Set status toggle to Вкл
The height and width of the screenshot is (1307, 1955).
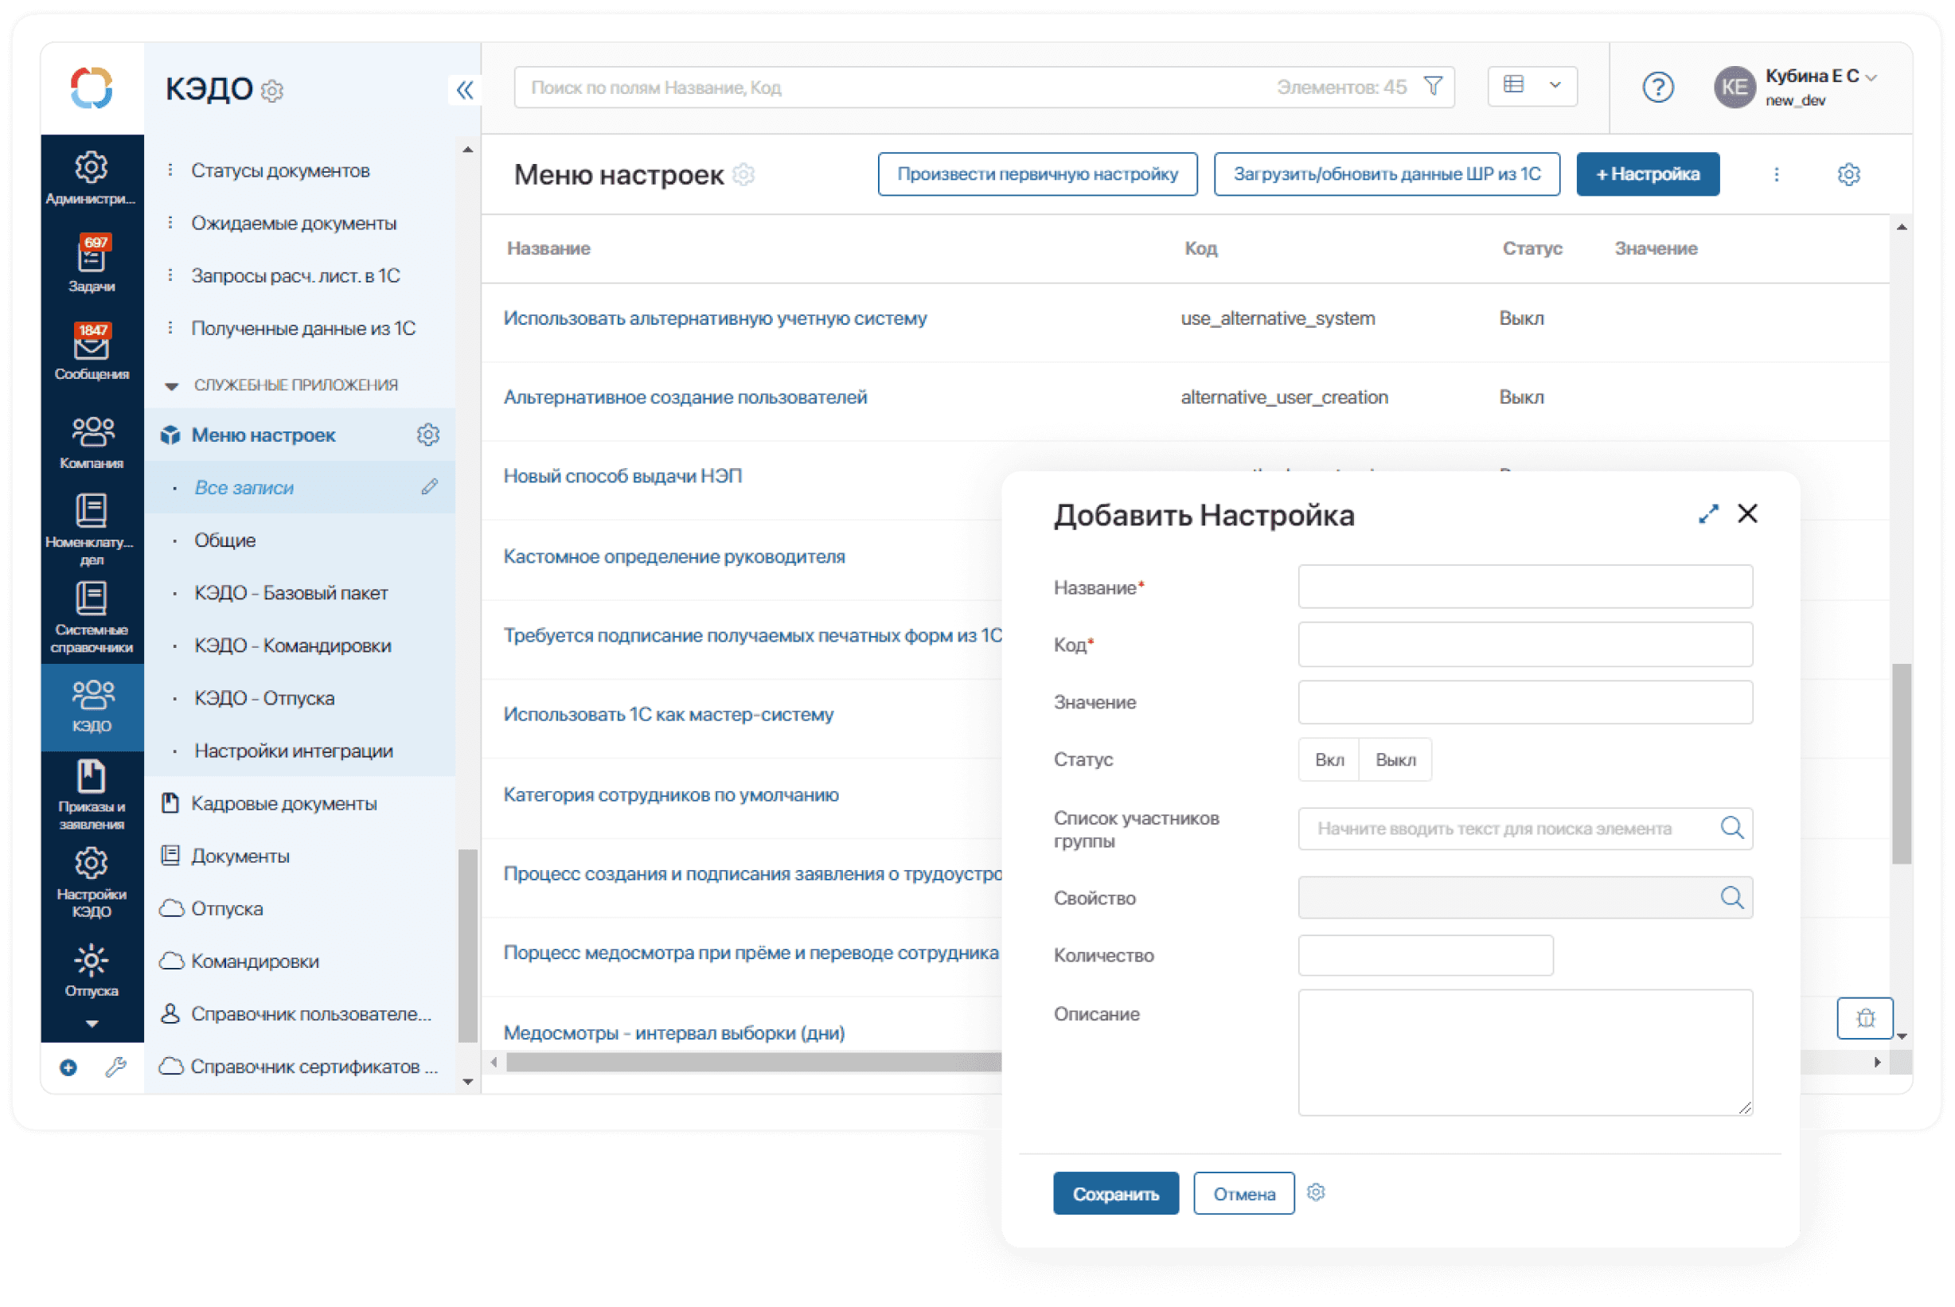tap(1329, 759)
